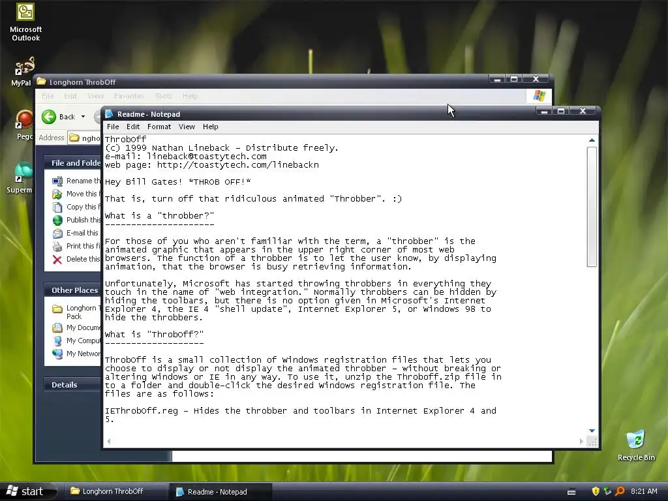This screenshot has height=501, width=668.
Task: Open the File menu in Longhorn ThrobOff window
Action: (48, 96)
